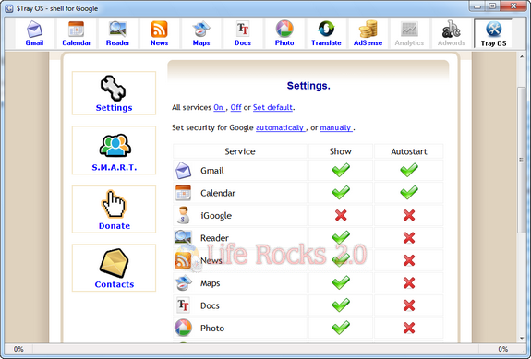
Task: Click the Docs toolbar icon
Action: coord(243,33)
